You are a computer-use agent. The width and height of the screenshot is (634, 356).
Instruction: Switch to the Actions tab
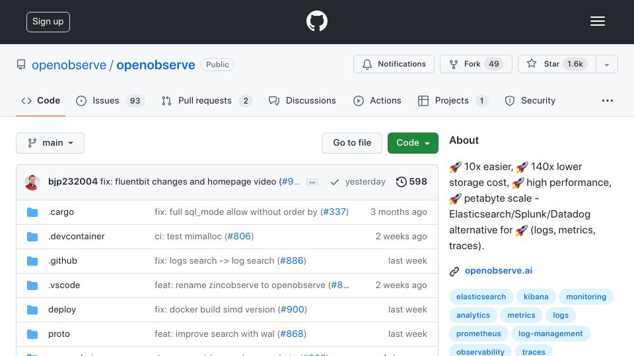pos(377,100)
